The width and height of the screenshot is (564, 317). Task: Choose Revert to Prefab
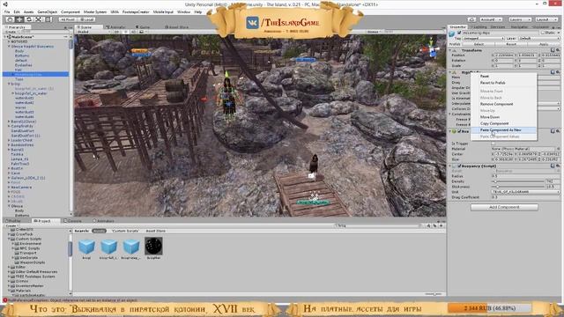point(503,83)
